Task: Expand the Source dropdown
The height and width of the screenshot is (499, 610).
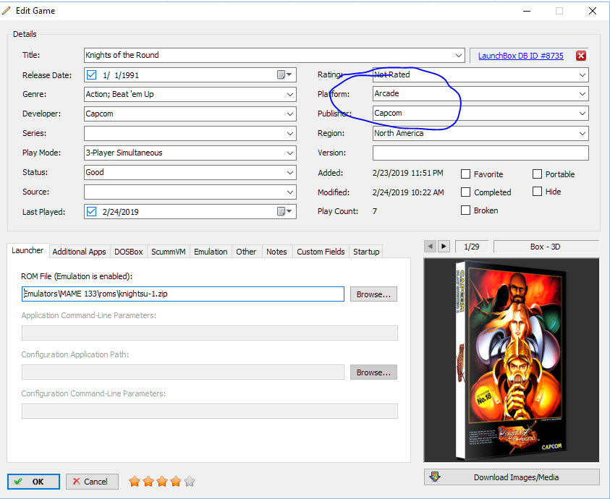Action: tap(290, 192)
